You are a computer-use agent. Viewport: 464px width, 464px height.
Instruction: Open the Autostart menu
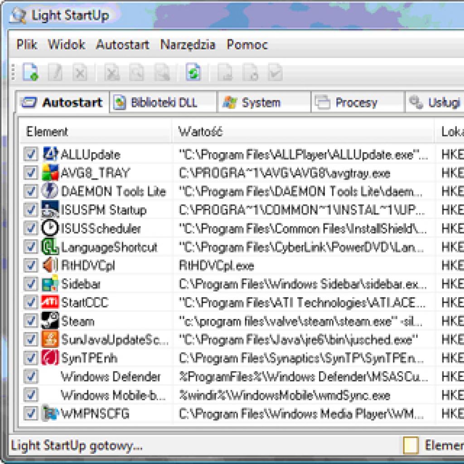pos(122,45)
